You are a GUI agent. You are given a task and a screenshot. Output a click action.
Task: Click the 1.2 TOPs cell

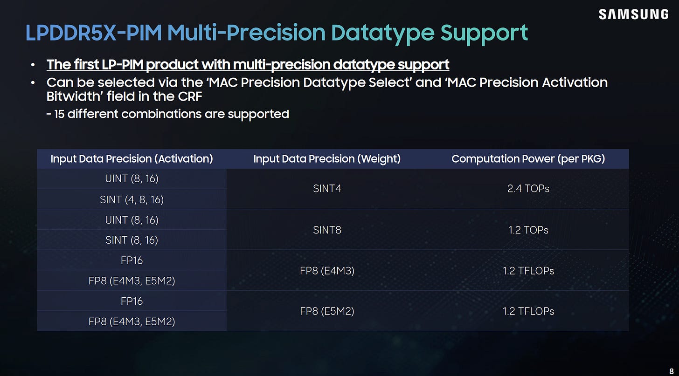(528, 230)
